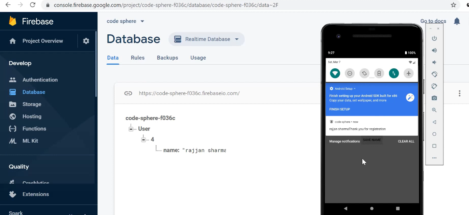Viewport: 469px width, 215px height.
Task: Switch to the Data tab
Action: tap(113, 58)
